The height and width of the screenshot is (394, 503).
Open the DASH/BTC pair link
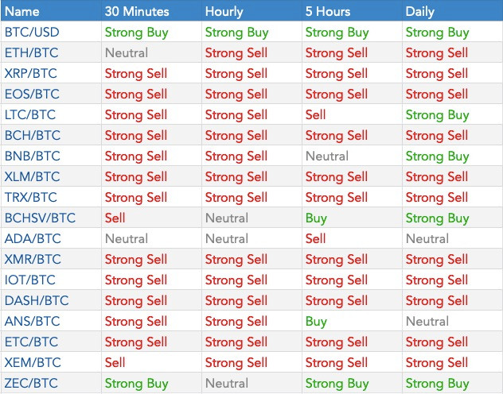pyautogui.click(x=37, y=300)
